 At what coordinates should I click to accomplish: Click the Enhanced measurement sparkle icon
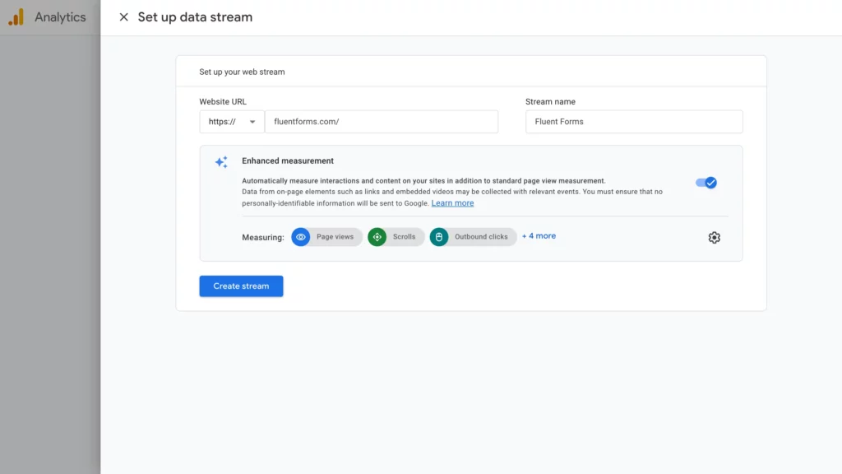[221, 162]
